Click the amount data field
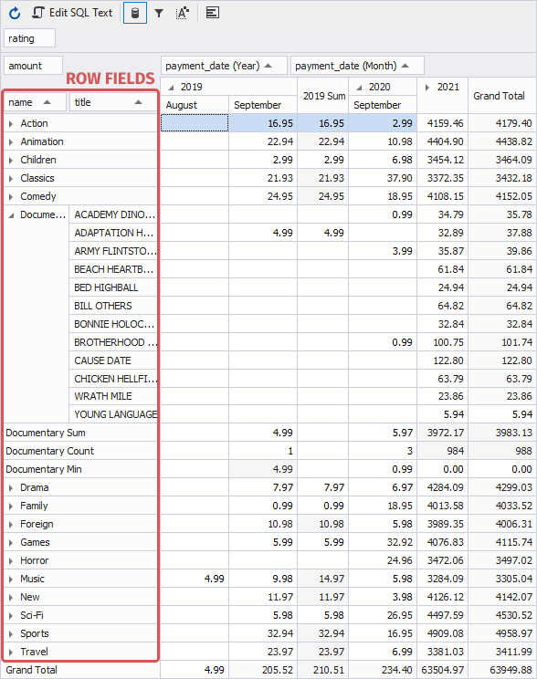The image size is (537, 679). [34, 66]
